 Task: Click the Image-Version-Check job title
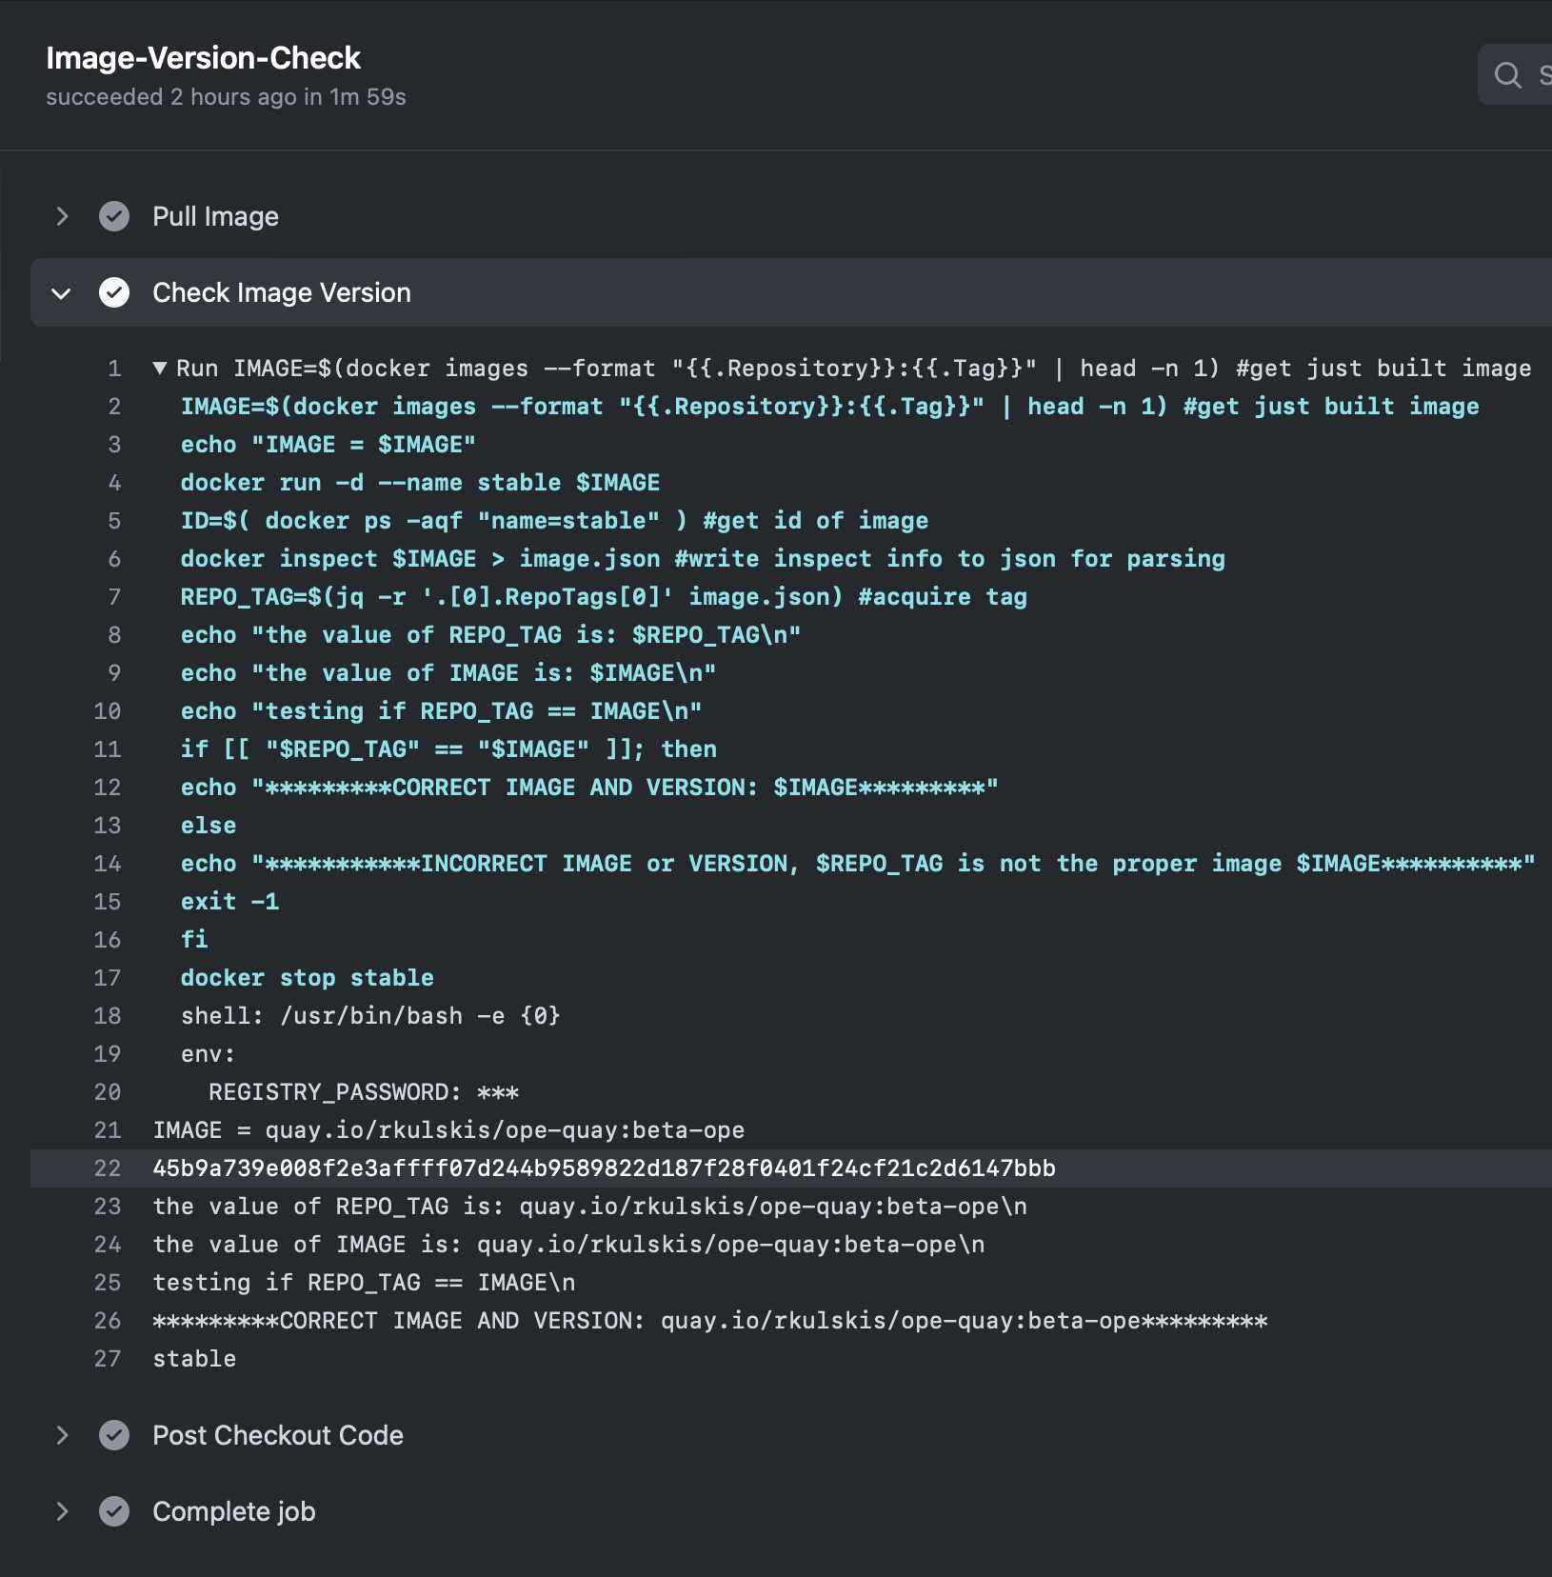point(203,58)
